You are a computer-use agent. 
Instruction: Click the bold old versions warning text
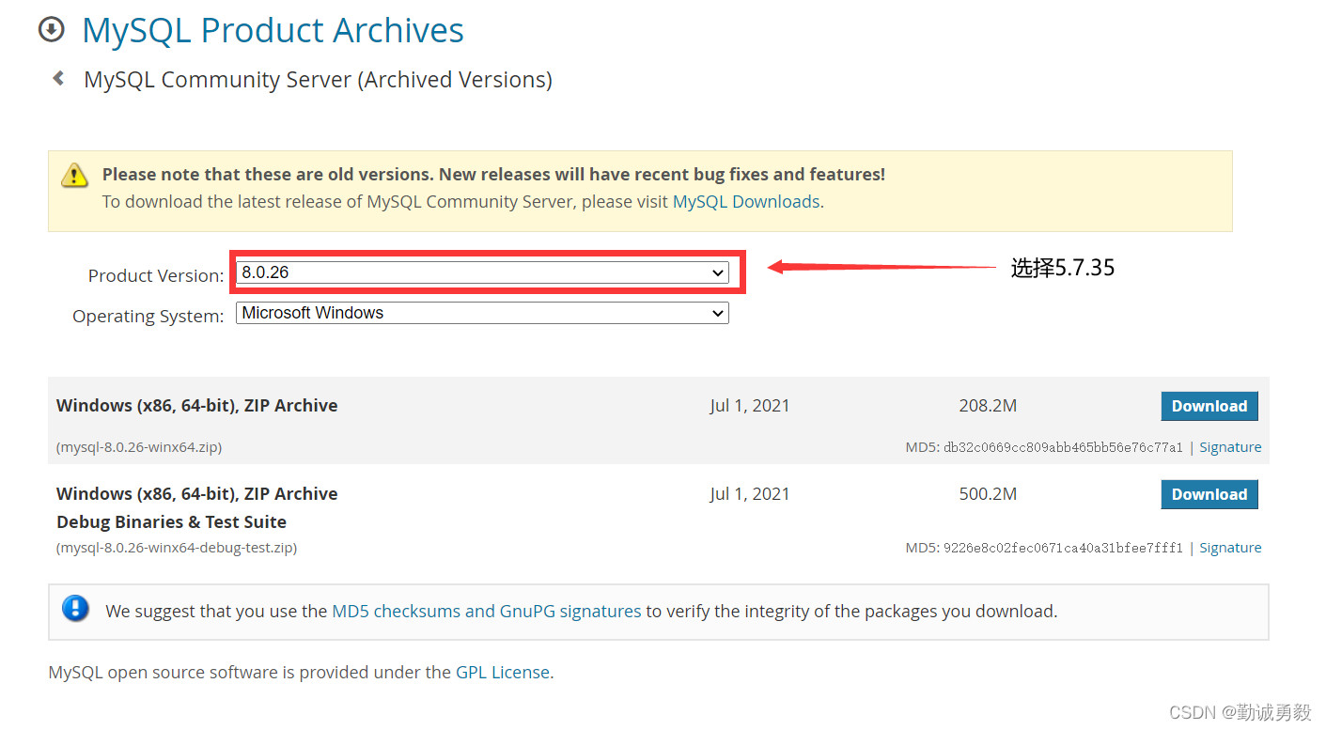tap(493, 174)
